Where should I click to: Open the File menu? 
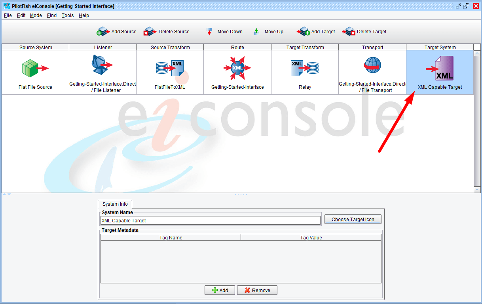tap(8, 15)
